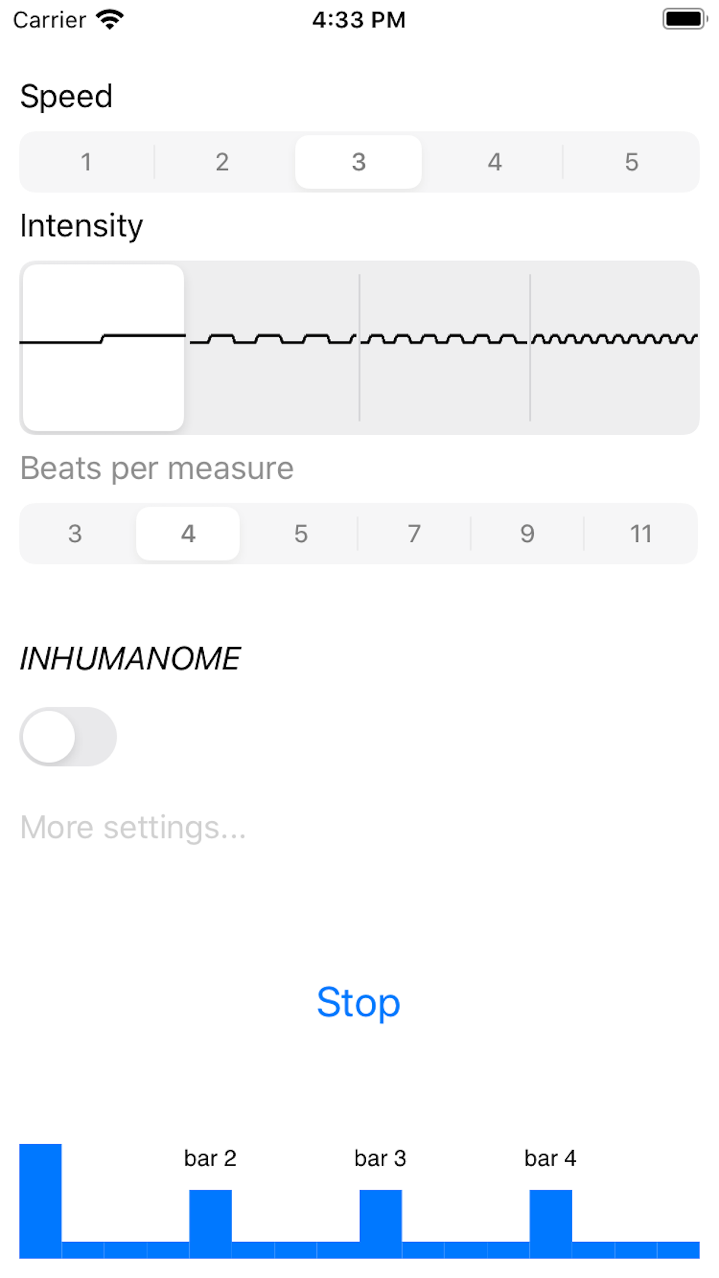Image resolution: width=719 pixels, height=1278 pixels.
Task: Click the blue bar under bar 3
Action: (x=380, y=1224)
